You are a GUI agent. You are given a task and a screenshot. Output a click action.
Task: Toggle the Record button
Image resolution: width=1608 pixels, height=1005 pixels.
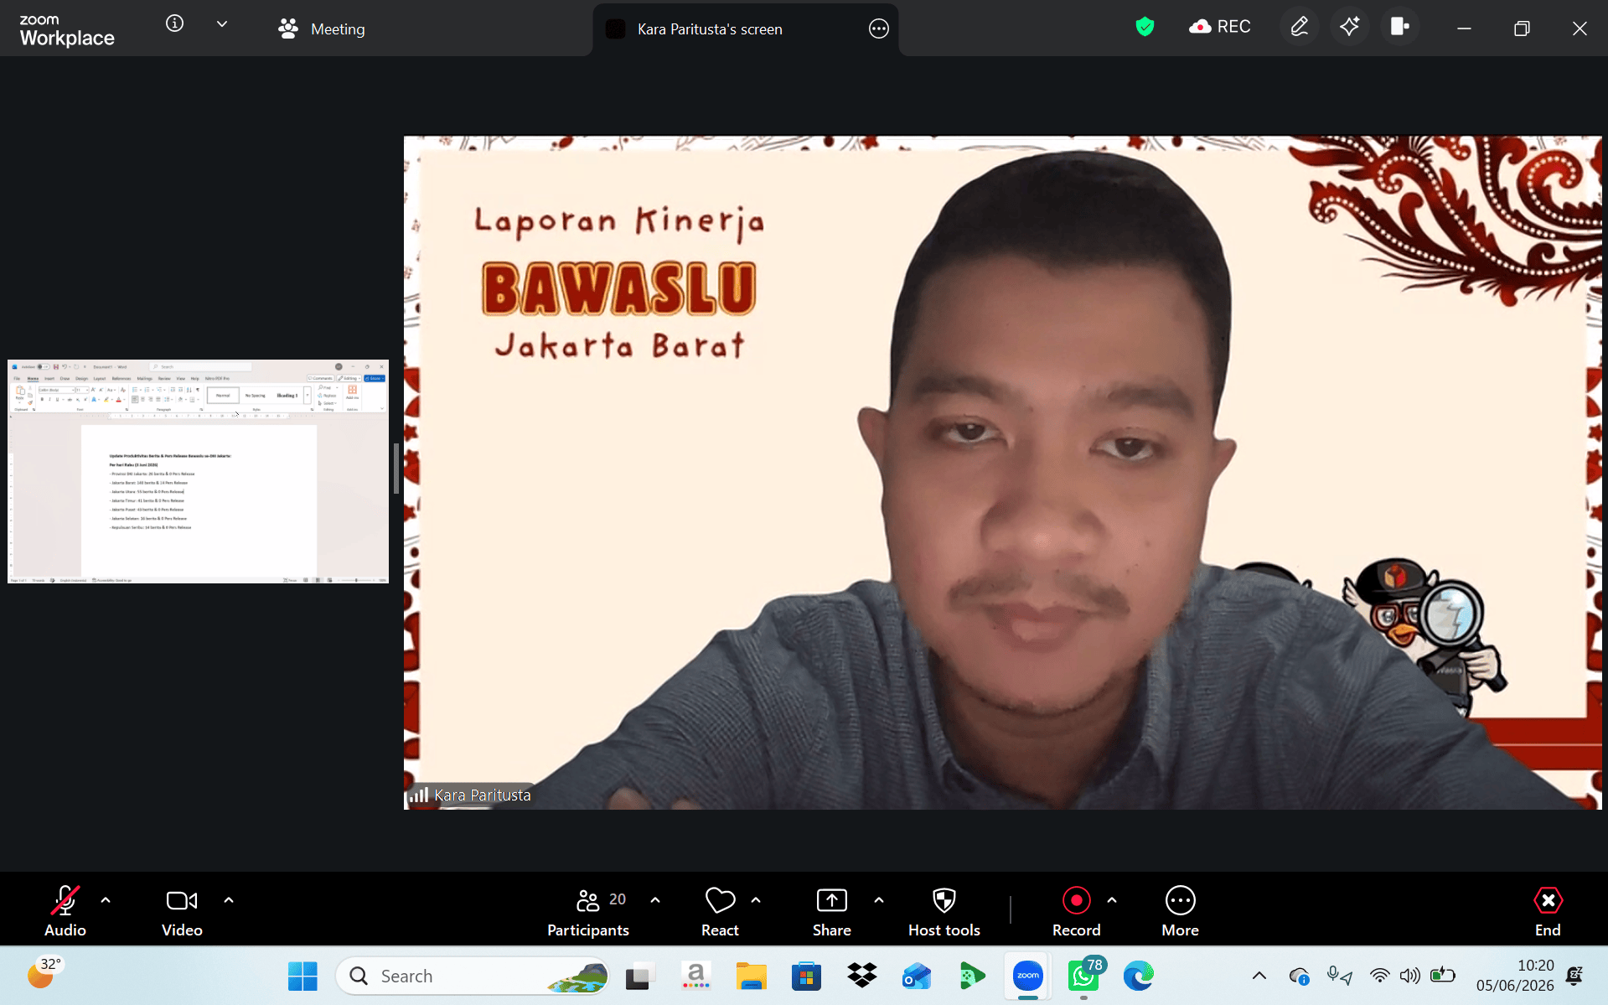pos(1077,911)
